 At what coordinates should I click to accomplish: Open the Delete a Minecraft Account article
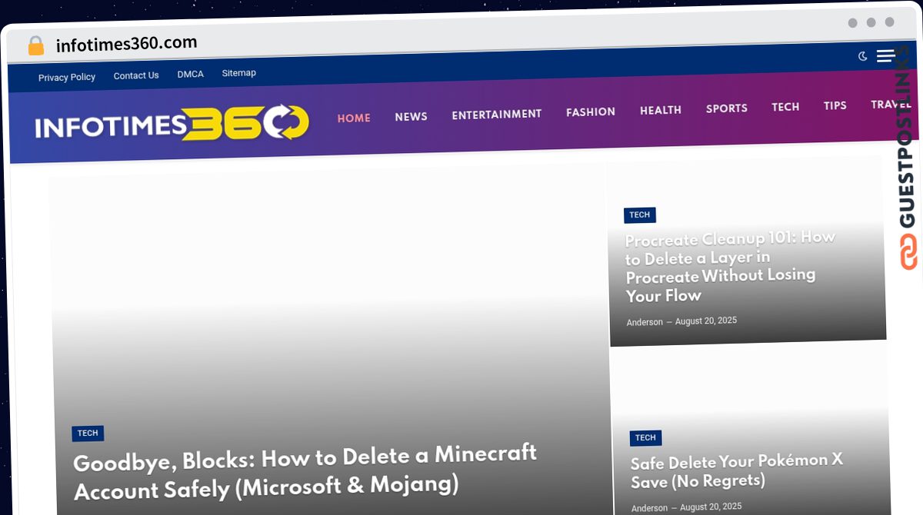click(x=305, y=471)
